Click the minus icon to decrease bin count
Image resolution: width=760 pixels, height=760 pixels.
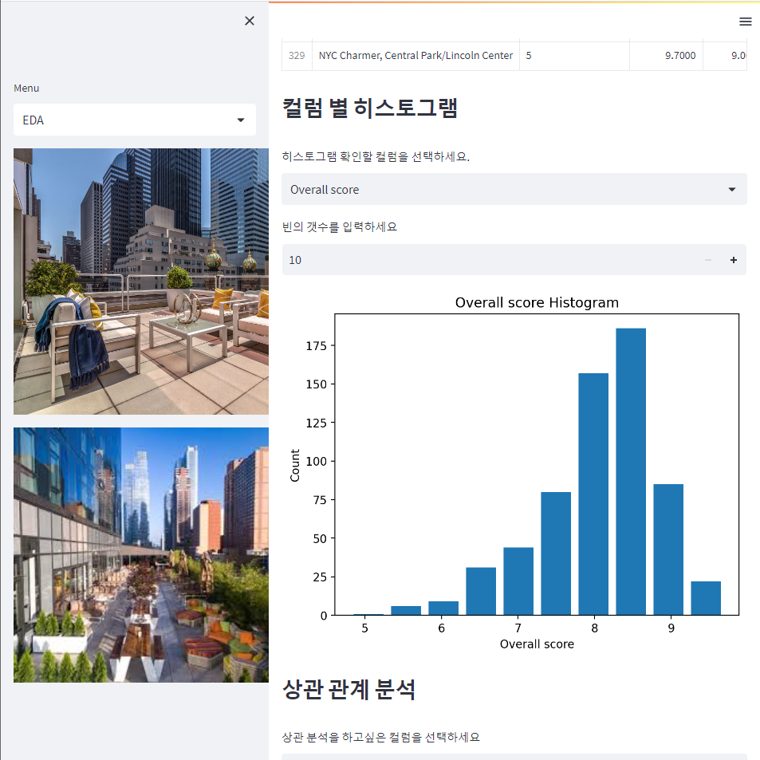[x=707, y=259]
